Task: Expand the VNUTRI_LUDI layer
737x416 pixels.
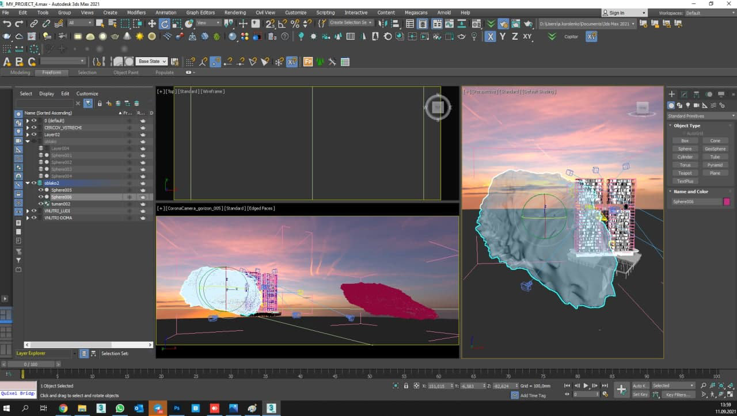Action: coord(28,211)
